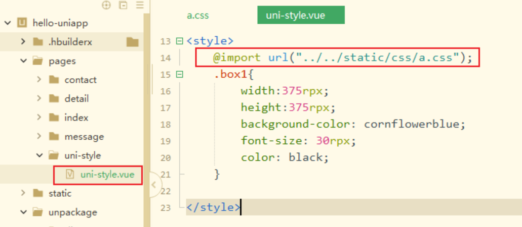Fold the .box1 rule at line 15
The height and width of the screenshot is (227, 522).
pos(179,75)
